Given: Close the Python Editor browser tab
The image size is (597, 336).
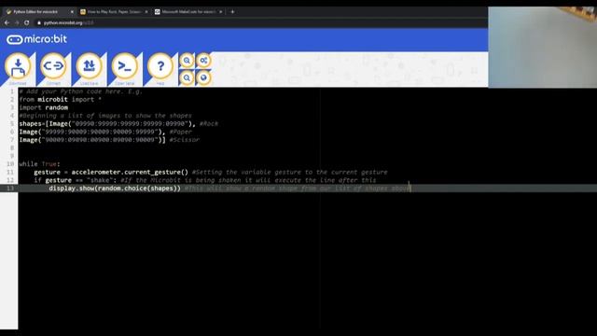Looking at the screenshot, I should tap(72, 12).
